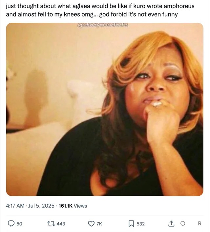Click the repost arrows icon

click(52, 224)
